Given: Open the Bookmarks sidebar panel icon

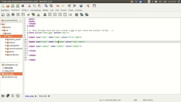Looking at the screenshot, I should (x=8, y=96).
